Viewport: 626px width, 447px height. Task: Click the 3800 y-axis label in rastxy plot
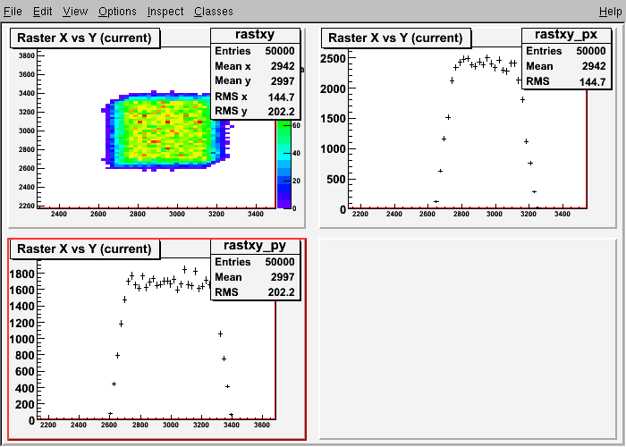[26, 55]
